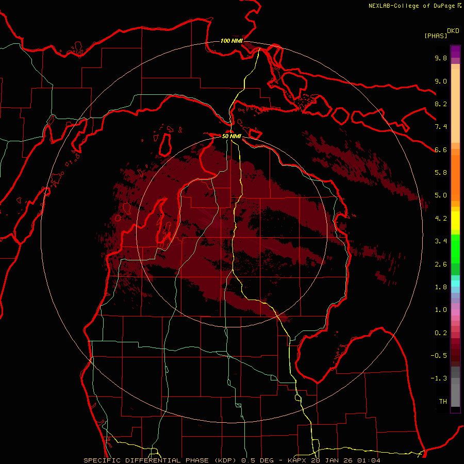Pick the purple top segment of color bar

(x=455, y=52)
